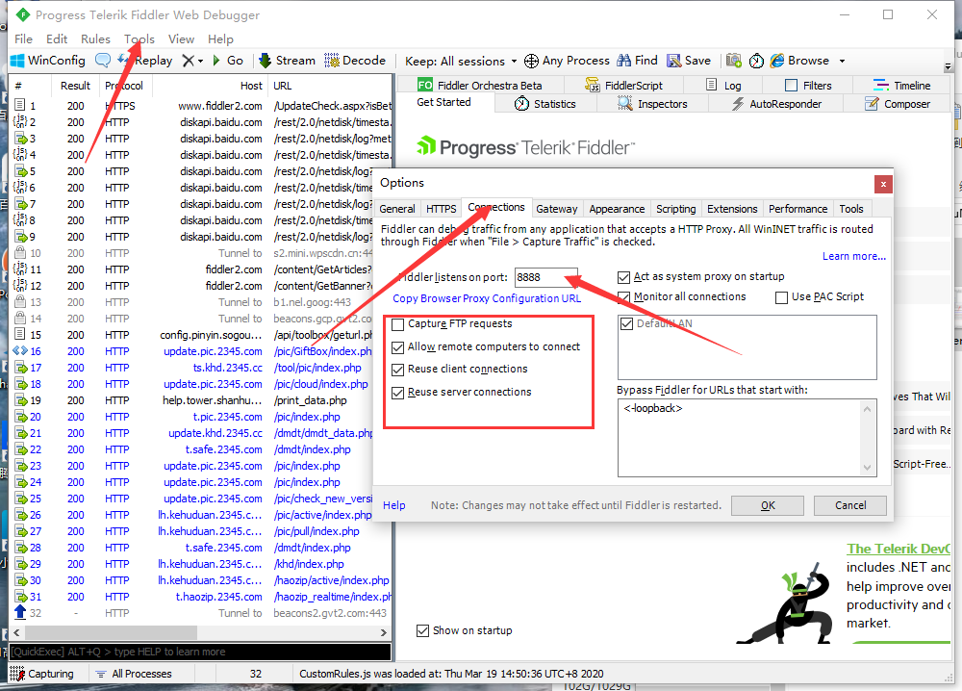962x691 pixels.
Task: Open the Edit menu
Action: click(57, 38)
